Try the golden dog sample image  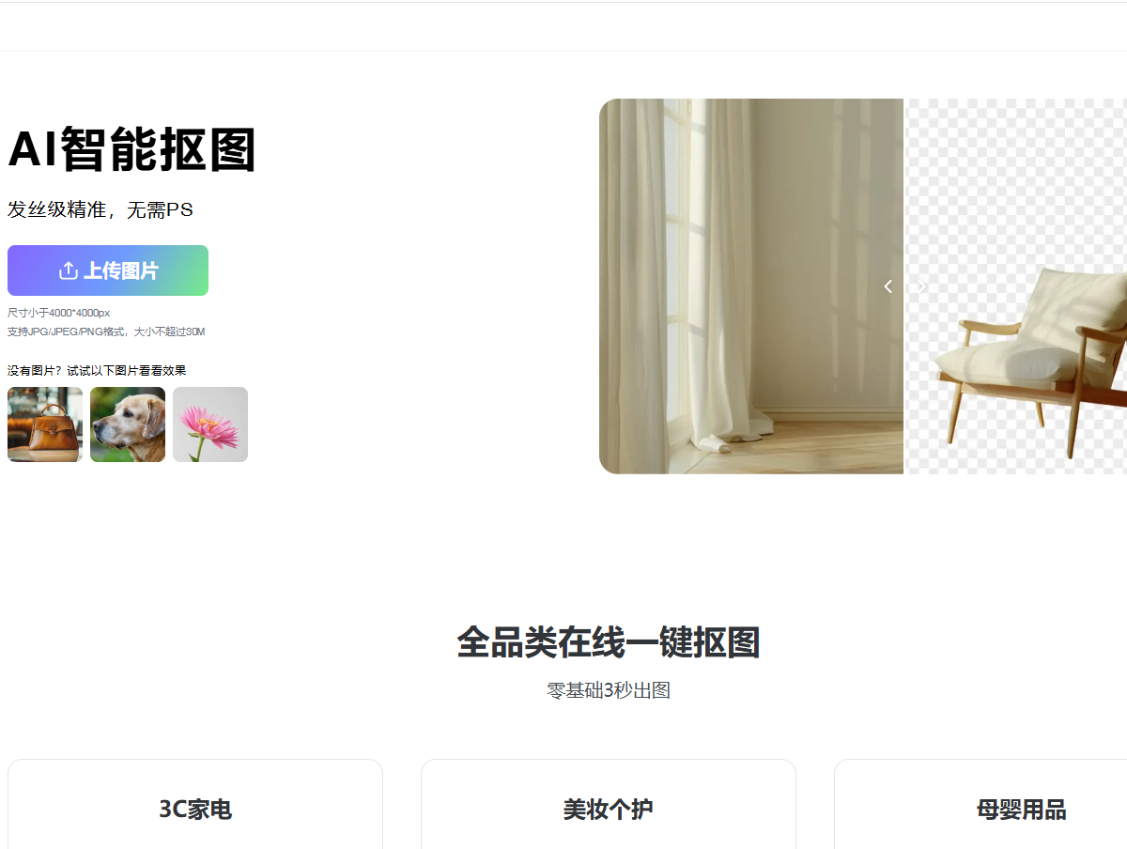click(128, 424)
